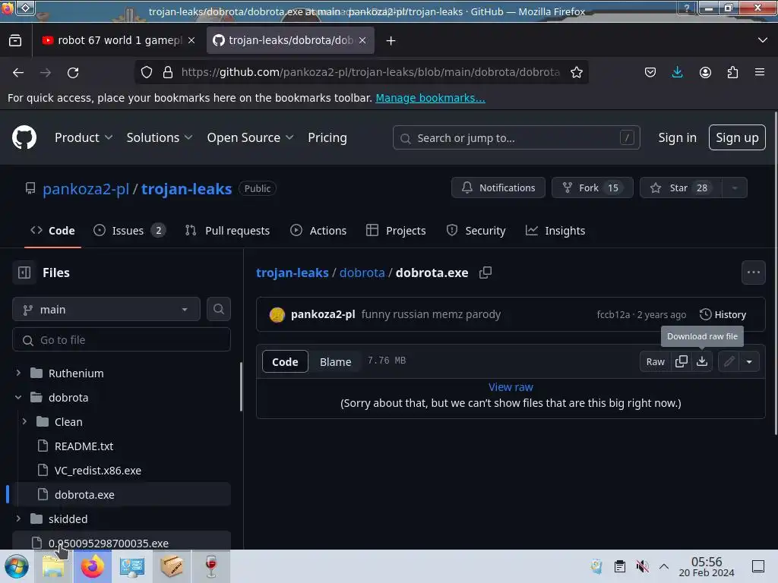778x583 pixels.
Task: Open a new browser tab
Action: (x=391, y=41)
